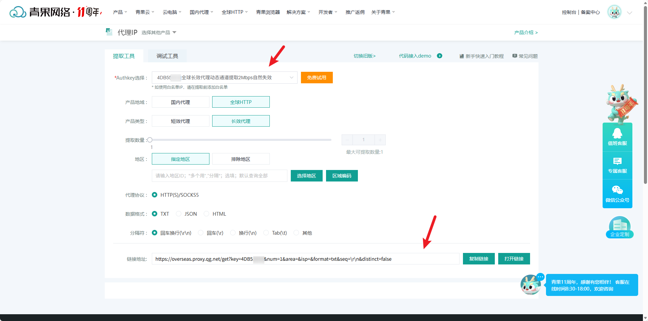
Task: Click the 代理IP product icon
Action: tap(109, 32)
